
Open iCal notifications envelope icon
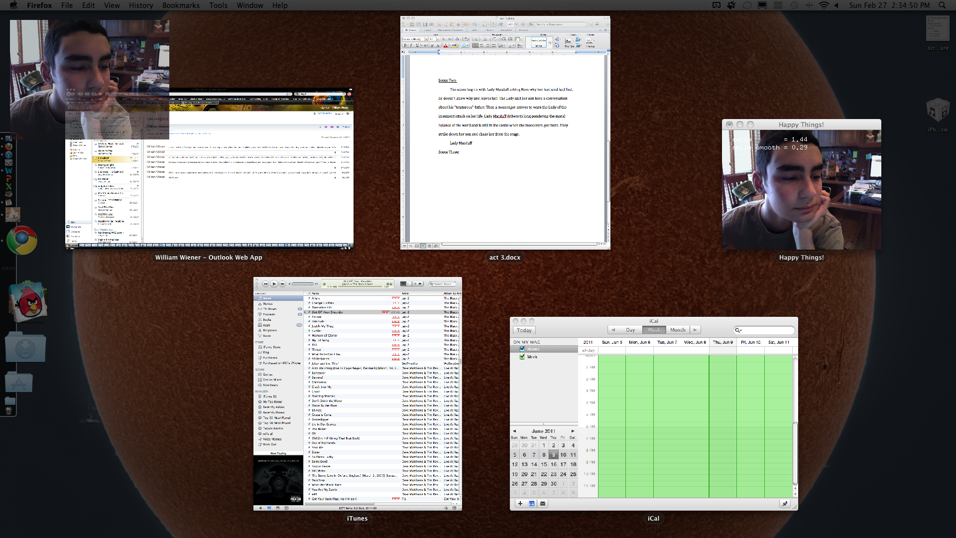coord(543,504)
